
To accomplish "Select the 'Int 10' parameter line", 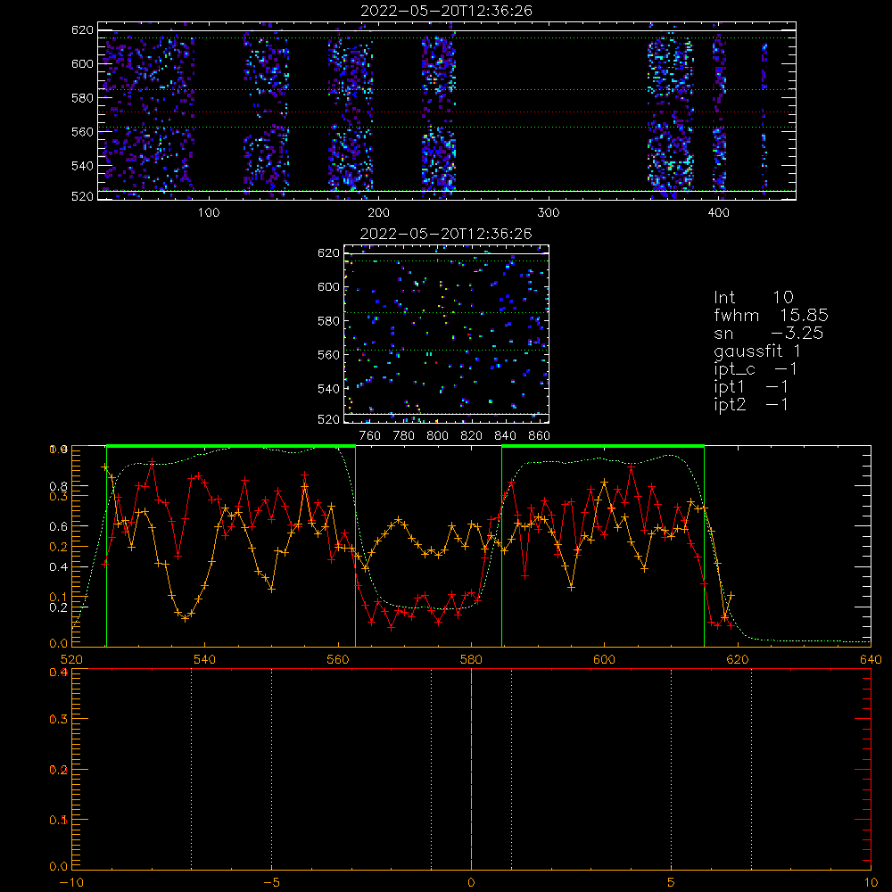I will pyautogui.click(x=754, y=297).
